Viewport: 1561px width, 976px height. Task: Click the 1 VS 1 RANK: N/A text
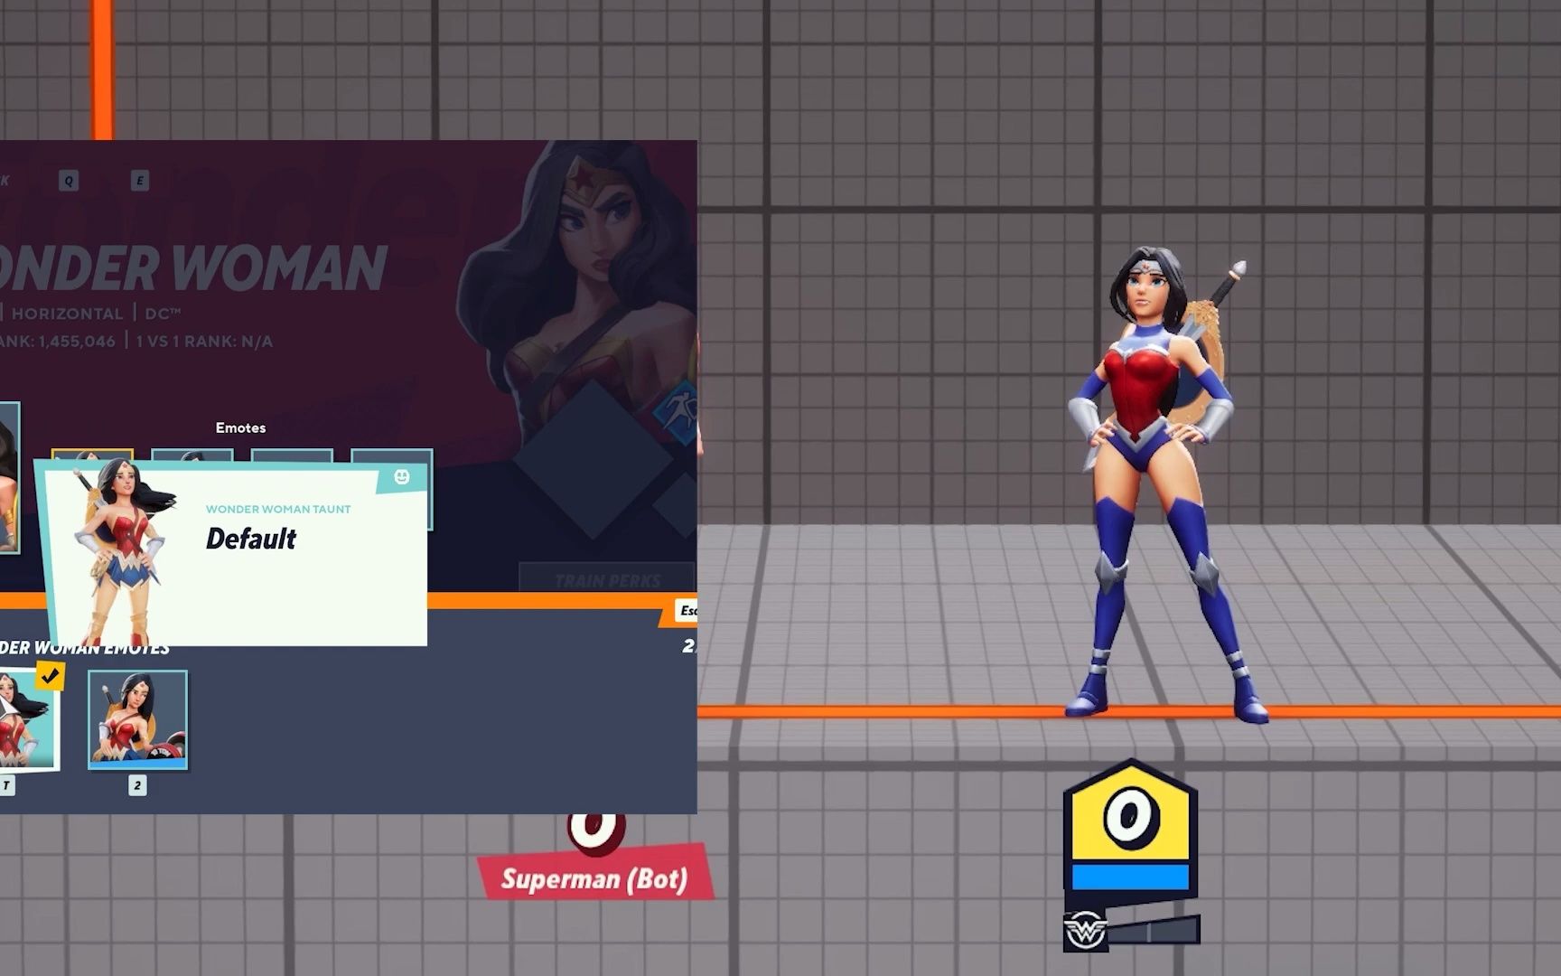(204, 342)
